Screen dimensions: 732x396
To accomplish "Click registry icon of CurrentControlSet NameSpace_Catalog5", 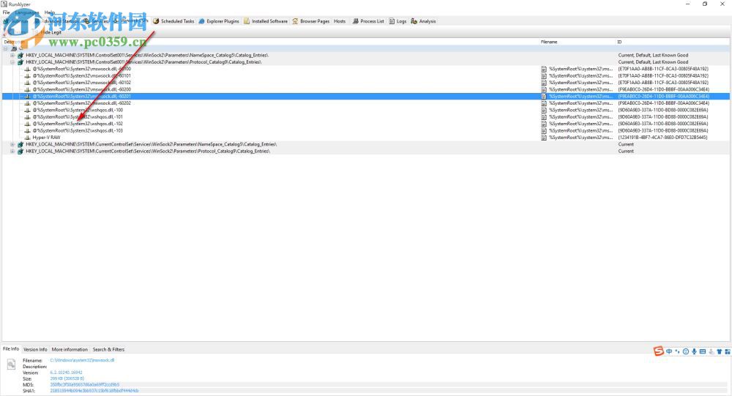I will tap(20, 144).
